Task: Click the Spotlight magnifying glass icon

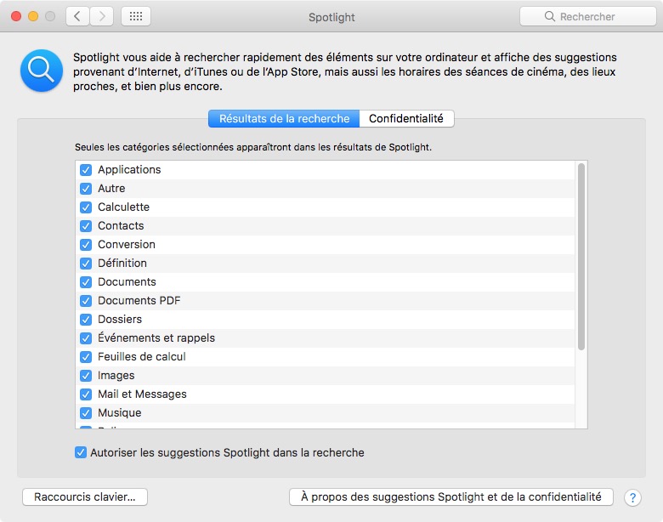Action: point(41,71)
